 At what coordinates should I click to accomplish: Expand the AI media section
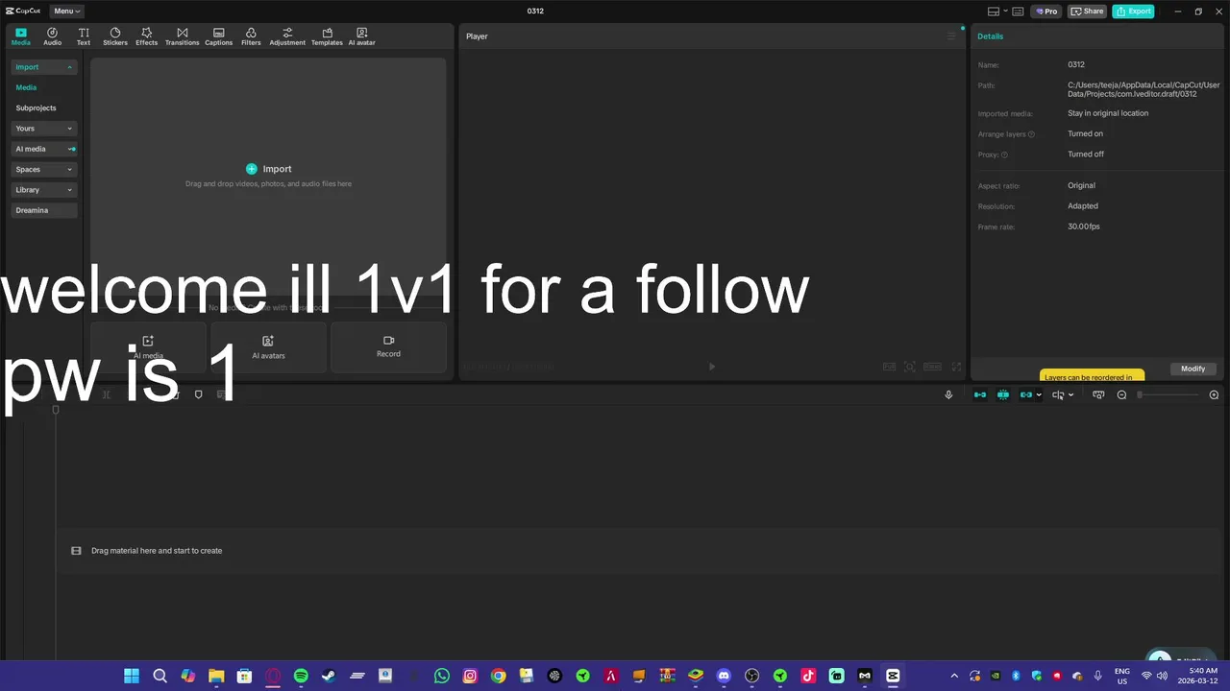(44, 149)
